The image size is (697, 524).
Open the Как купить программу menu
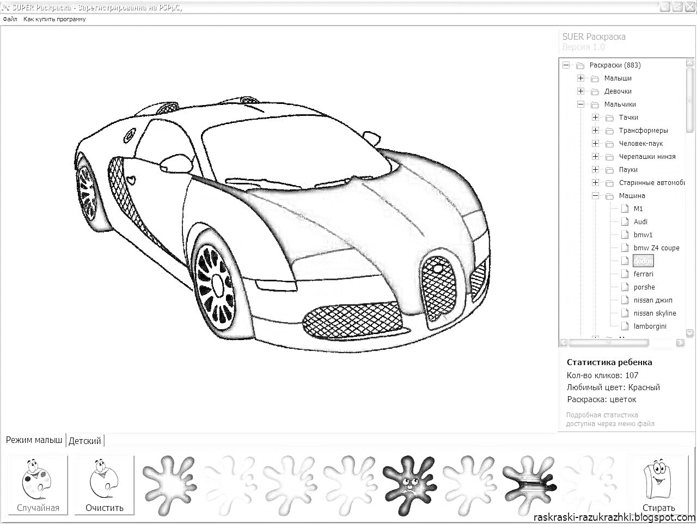(54, 19)
